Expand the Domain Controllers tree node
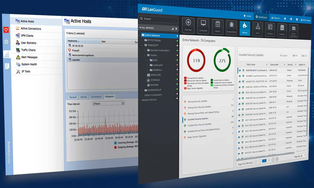The image size is (314, 188). tap(145, 50)
